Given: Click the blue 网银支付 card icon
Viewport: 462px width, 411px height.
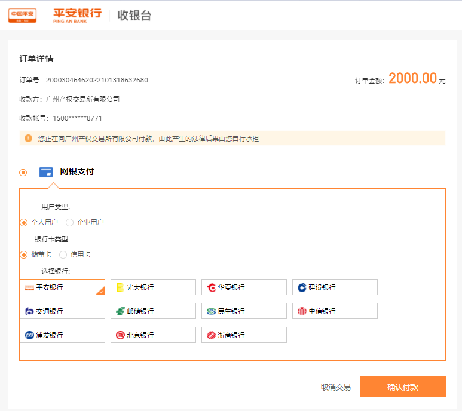Looking at the screenshot, I should pyautogui.click(x=46, y=172).
